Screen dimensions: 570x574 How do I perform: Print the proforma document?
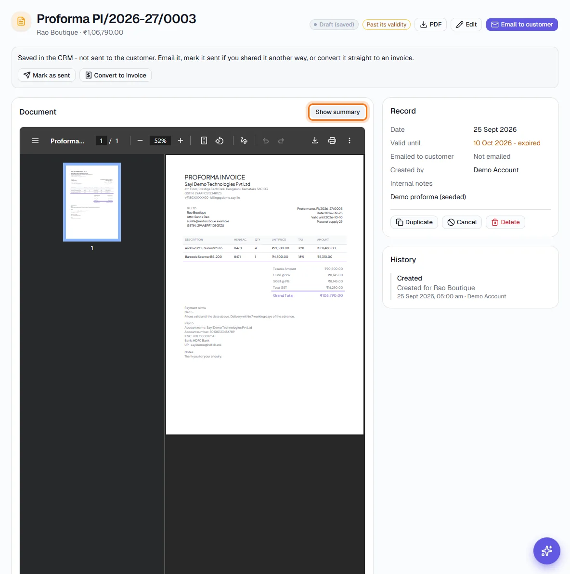[332, 140]
